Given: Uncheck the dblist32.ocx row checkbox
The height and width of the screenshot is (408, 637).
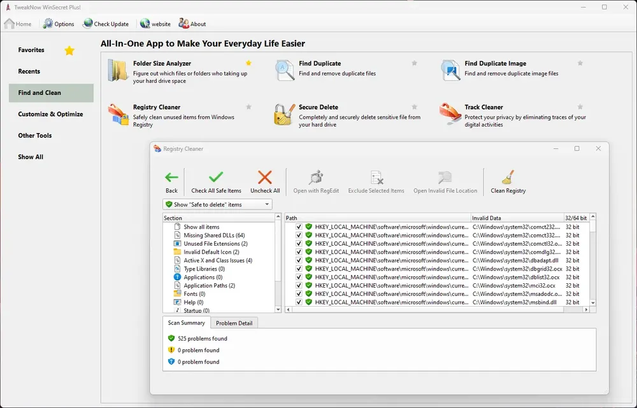Looking at the screenshot, I should [x=299, y=278].
